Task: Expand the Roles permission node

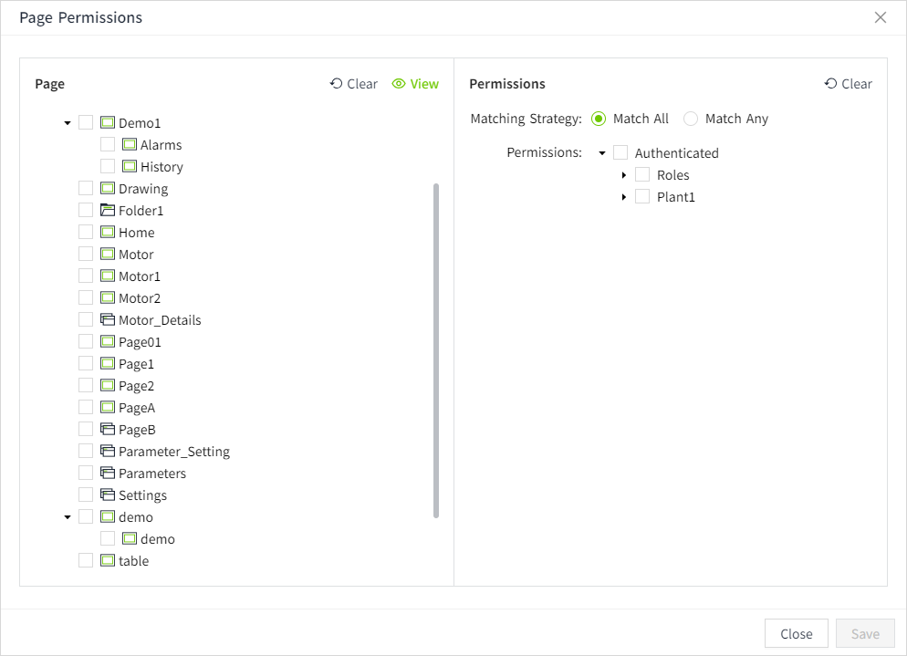Action: click(x=624, y=175)
